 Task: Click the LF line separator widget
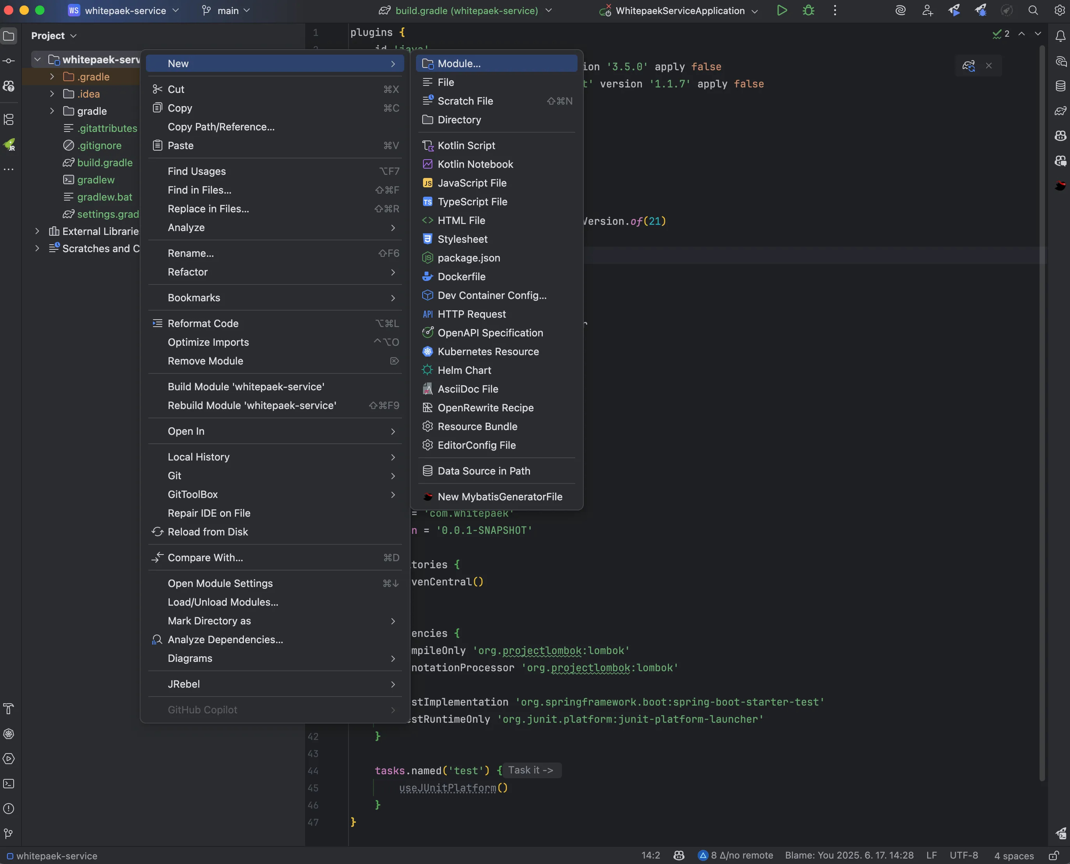931,855
